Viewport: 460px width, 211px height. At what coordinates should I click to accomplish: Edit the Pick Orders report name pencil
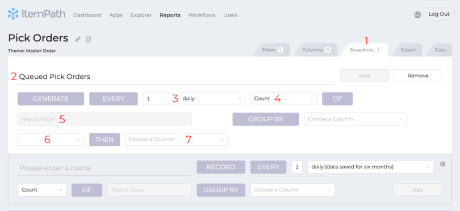pyautogui.click(x=78, y=39)
